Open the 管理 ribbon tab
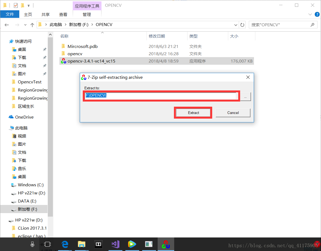The height and width of the screenshot is (251, 321). click(x=87, y=15)
